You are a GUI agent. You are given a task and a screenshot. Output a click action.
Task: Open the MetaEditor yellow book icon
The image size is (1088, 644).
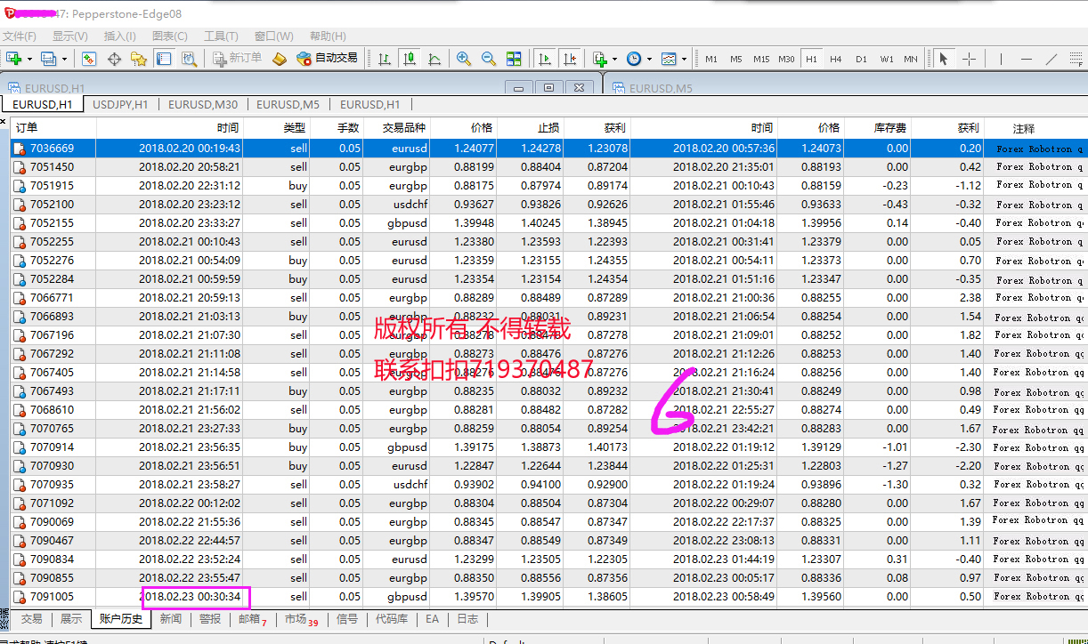coord(280,59)
